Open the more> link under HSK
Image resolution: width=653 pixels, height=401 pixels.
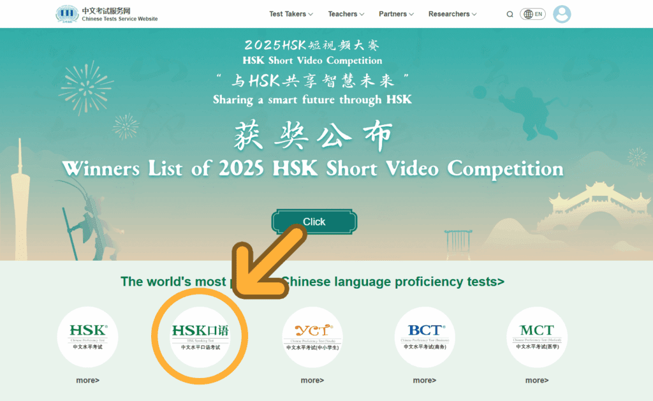pos(88,381)
